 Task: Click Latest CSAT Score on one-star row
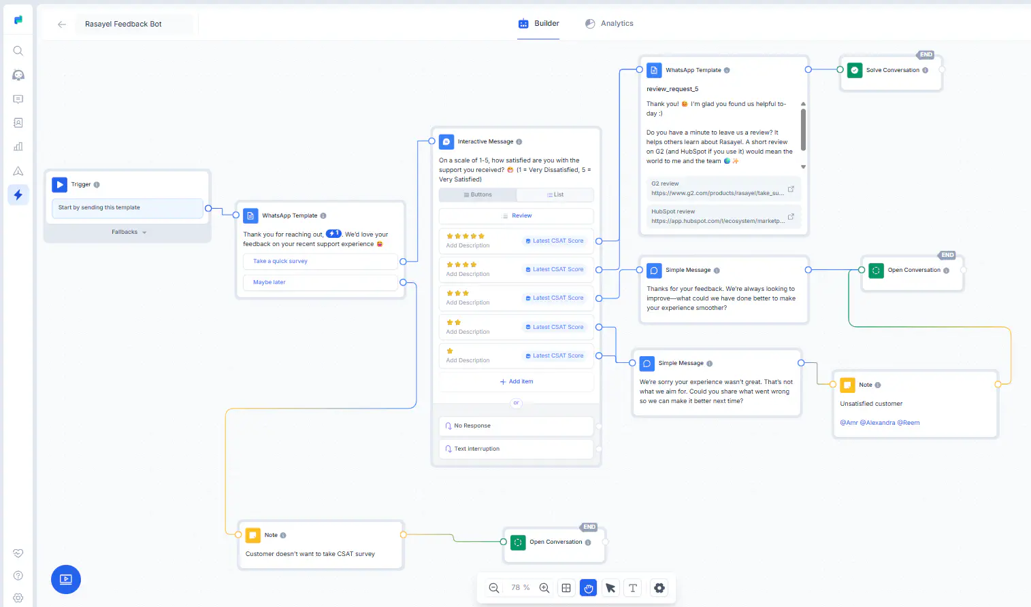click(x=555, y=355)
